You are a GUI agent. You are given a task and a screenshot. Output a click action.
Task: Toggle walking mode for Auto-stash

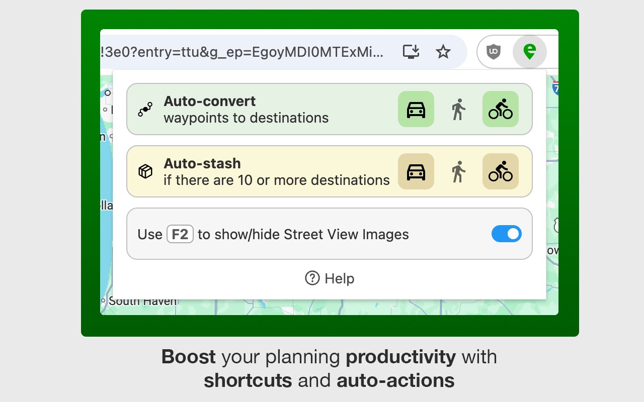point(458,171)
